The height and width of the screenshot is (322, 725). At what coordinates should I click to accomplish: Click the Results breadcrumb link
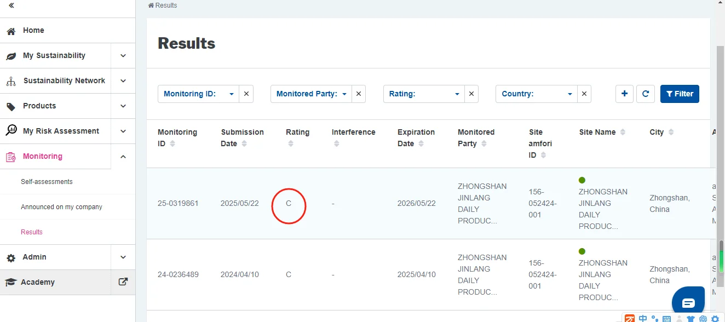165,5
